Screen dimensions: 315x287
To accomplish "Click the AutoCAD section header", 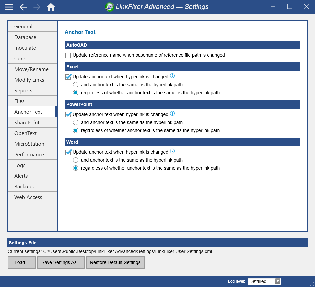I will pyautogui.click(x=182, y=45).
